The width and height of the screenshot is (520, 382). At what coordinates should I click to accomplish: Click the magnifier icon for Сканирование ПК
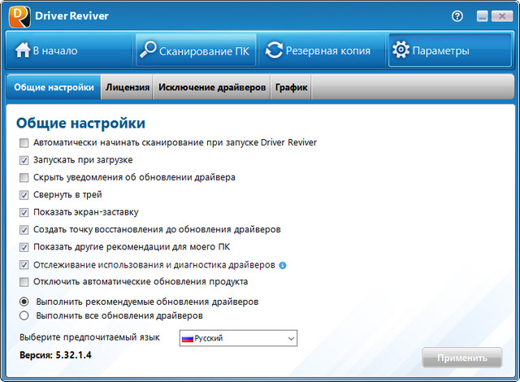(x=148, y=50)
